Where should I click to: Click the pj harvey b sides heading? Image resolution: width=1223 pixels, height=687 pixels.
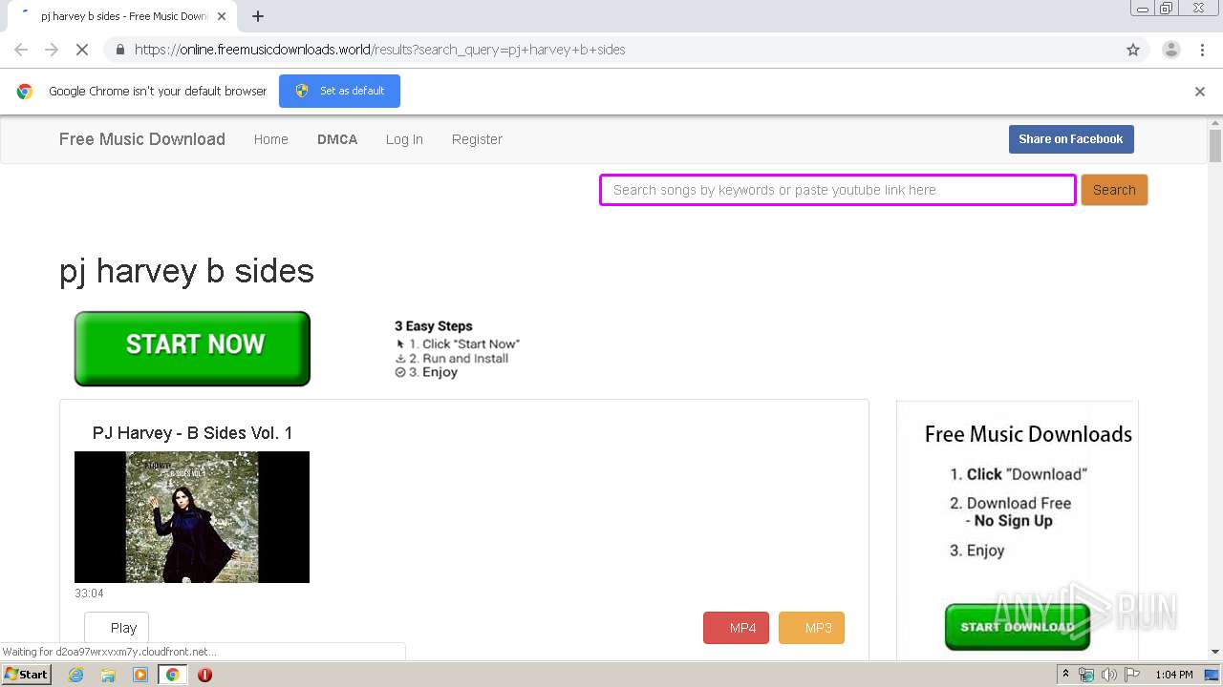click(186, 271)
